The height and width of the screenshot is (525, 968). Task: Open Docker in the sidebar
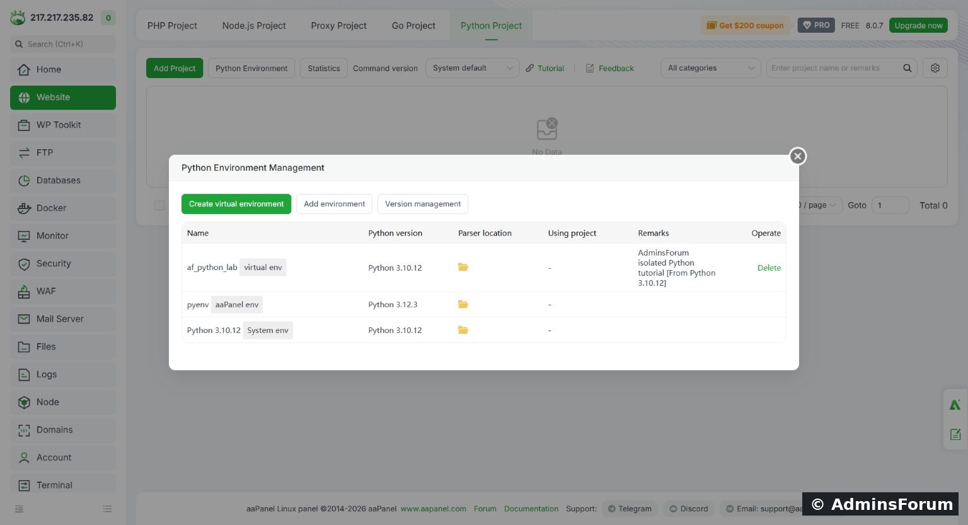(x=63, y=208)
